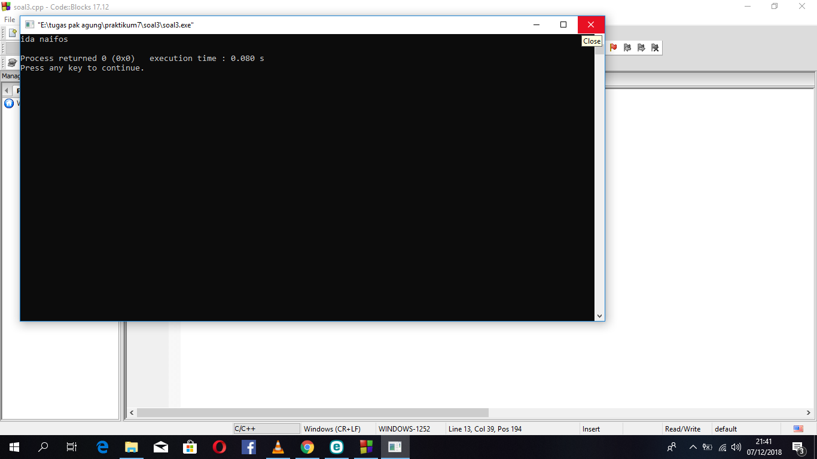Image resolution: width=817 pixels, height=459 pixels.
Task: Go to next bookmark in Code::Blocks toolbar
Action: point(641,47)
